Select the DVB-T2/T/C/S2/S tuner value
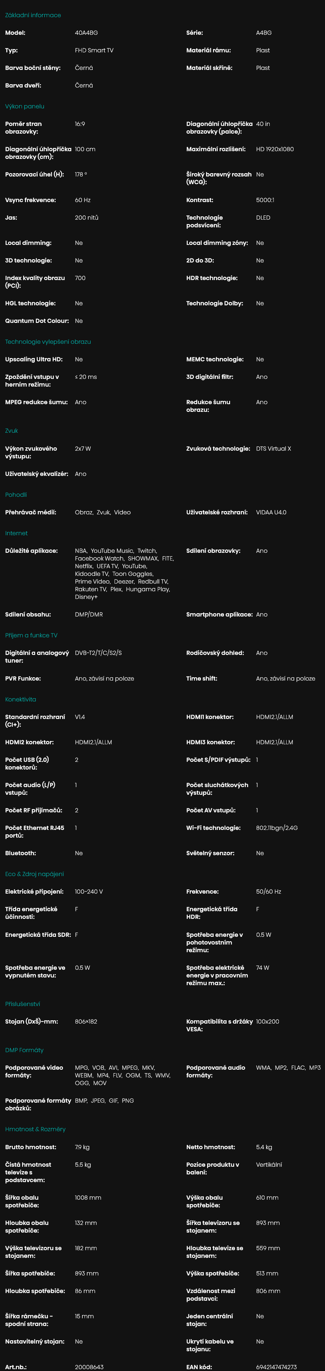Viewport: 325px width, 1371px height. pos(98,652)
